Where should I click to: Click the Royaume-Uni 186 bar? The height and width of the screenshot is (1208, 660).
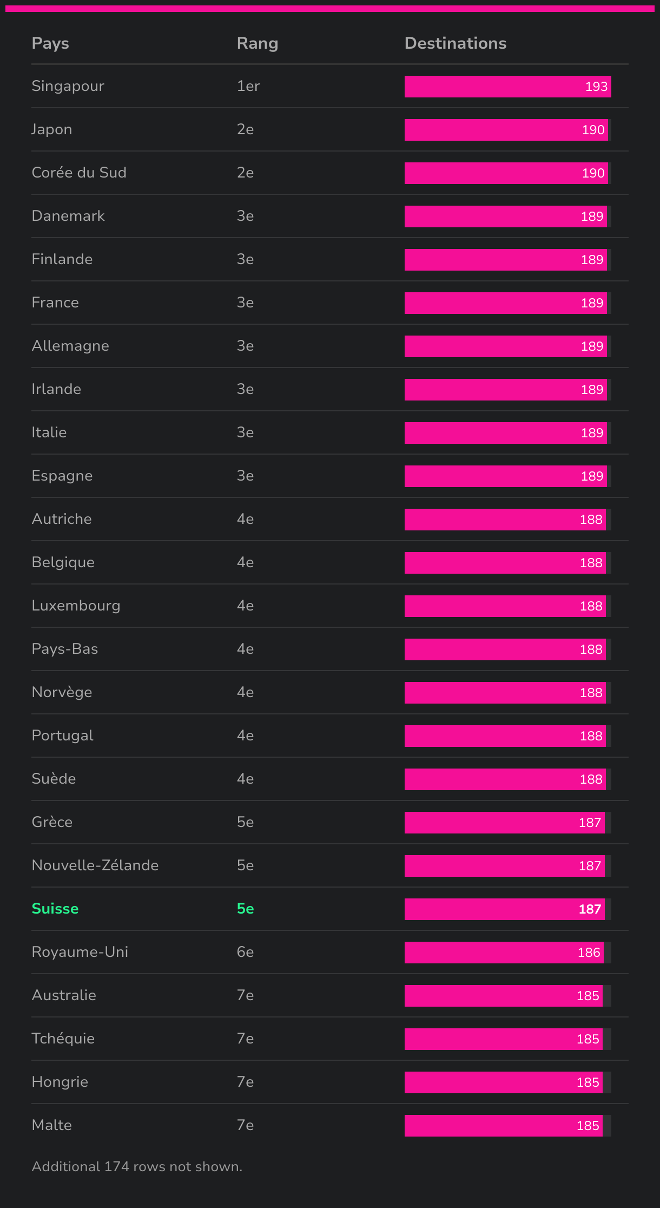point(504,953)
